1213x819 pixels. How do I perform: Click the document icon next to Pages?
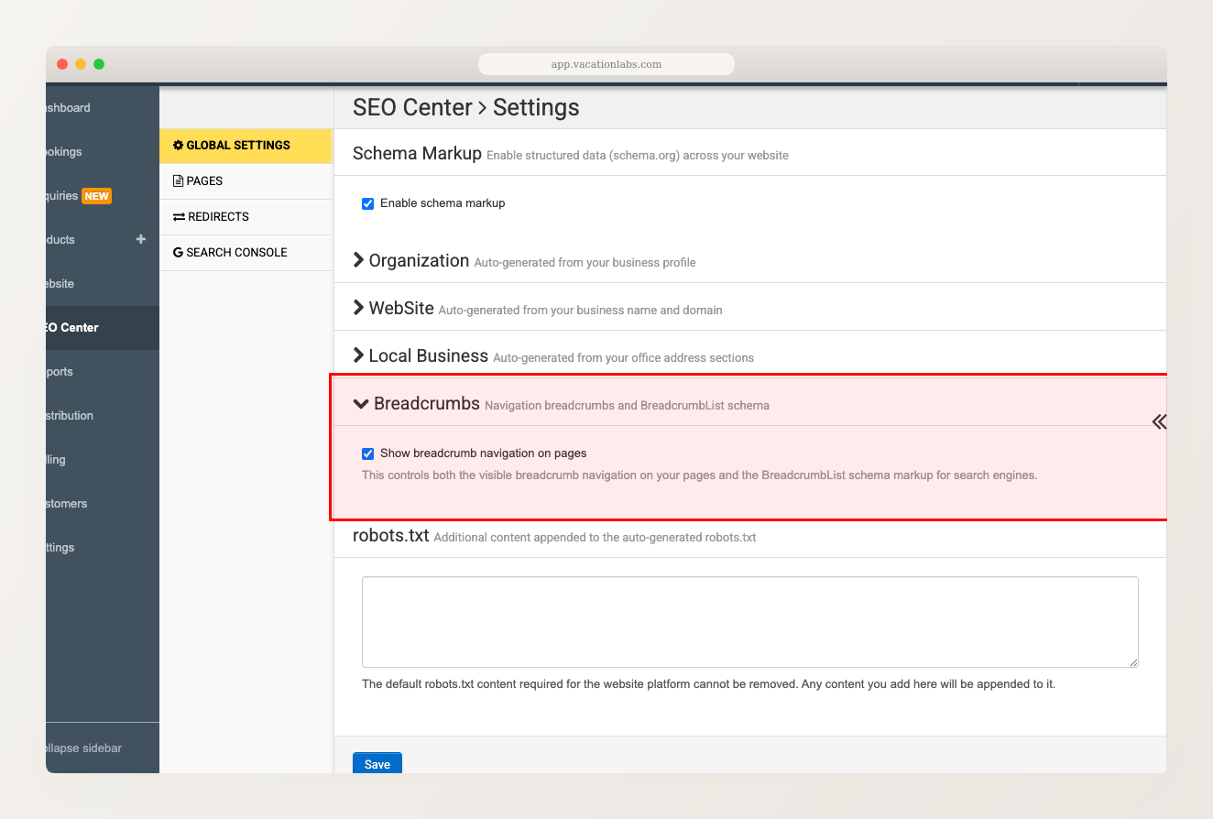(176, 180)
